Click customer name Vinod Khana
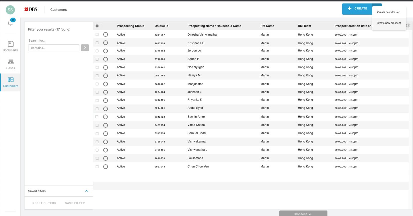Screen dimensions: 413x216 (196, 125)
